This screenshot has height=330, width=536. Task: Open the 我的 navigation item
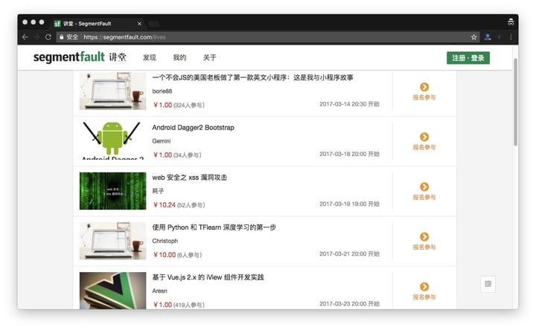tap(179, 57)
